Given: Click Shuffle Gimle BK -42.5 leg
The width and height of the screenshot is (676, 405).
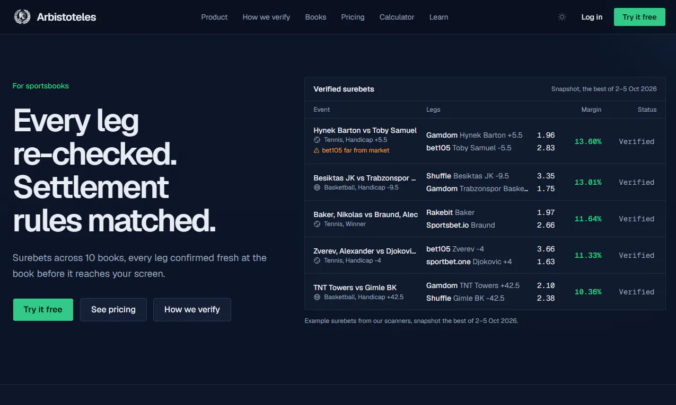Looking at the screenshot, I should (x=465, y=298).
